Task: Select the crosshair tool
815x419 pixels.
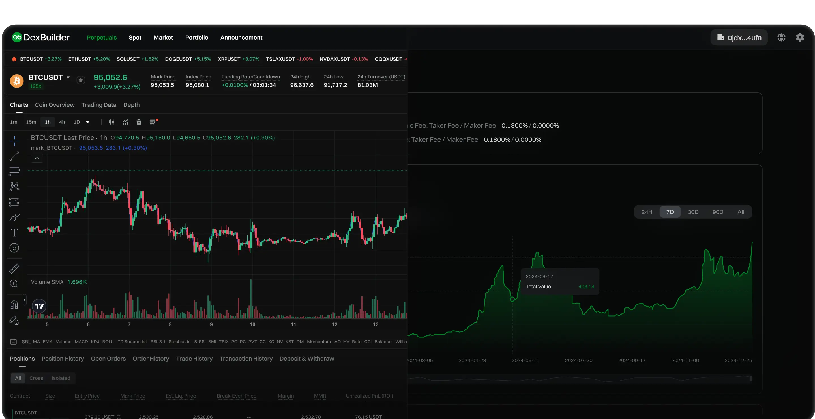Action: coord(14,141)
